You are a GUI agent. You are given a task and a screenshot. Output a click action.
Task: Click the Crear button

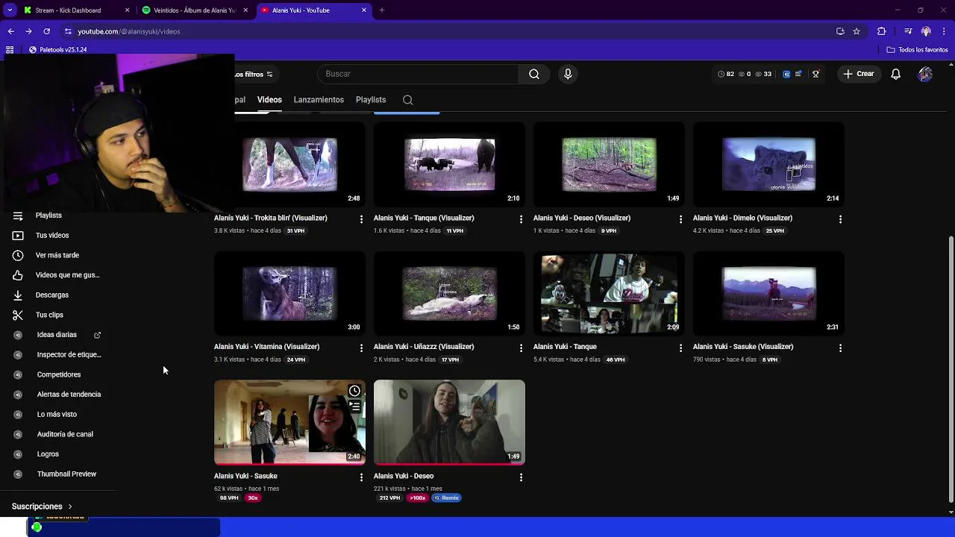point(859,74)
